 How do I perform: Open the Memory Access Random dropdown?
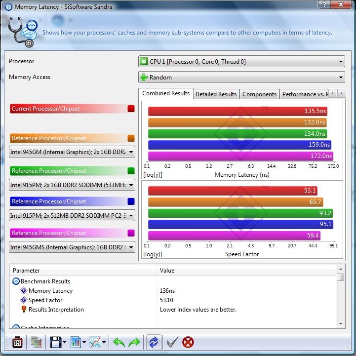tap(241, 77)
